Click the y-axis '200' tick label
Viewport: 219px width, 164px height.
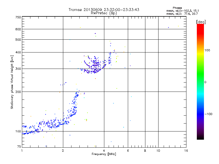(18, 92)
